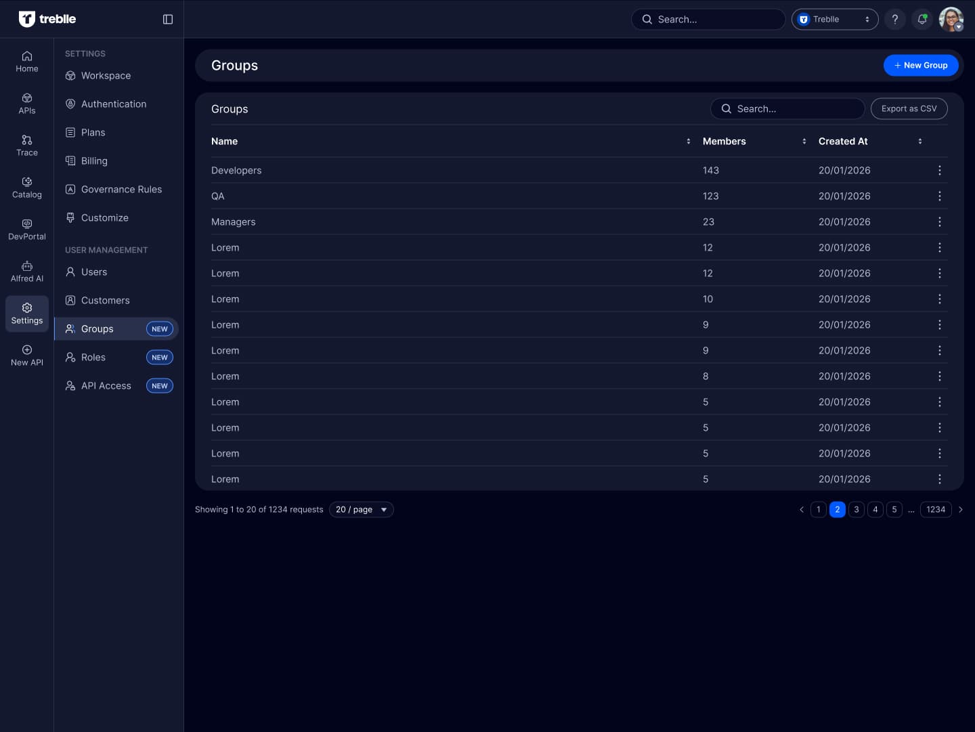Sort the table by the Name column

[688, 142]
